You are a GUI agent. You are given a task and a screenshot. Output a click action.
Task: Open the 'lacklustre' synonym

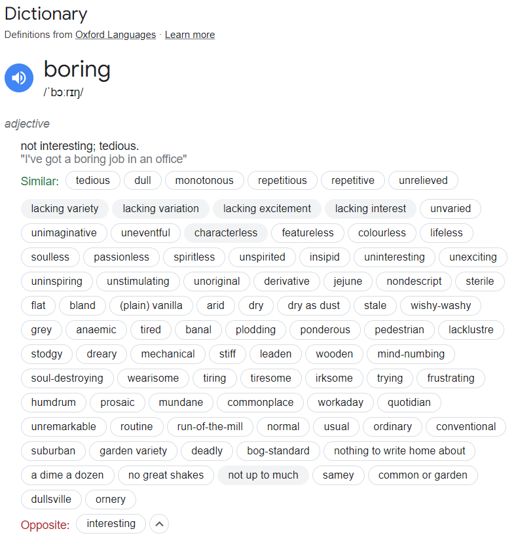(x=471, y=329)
